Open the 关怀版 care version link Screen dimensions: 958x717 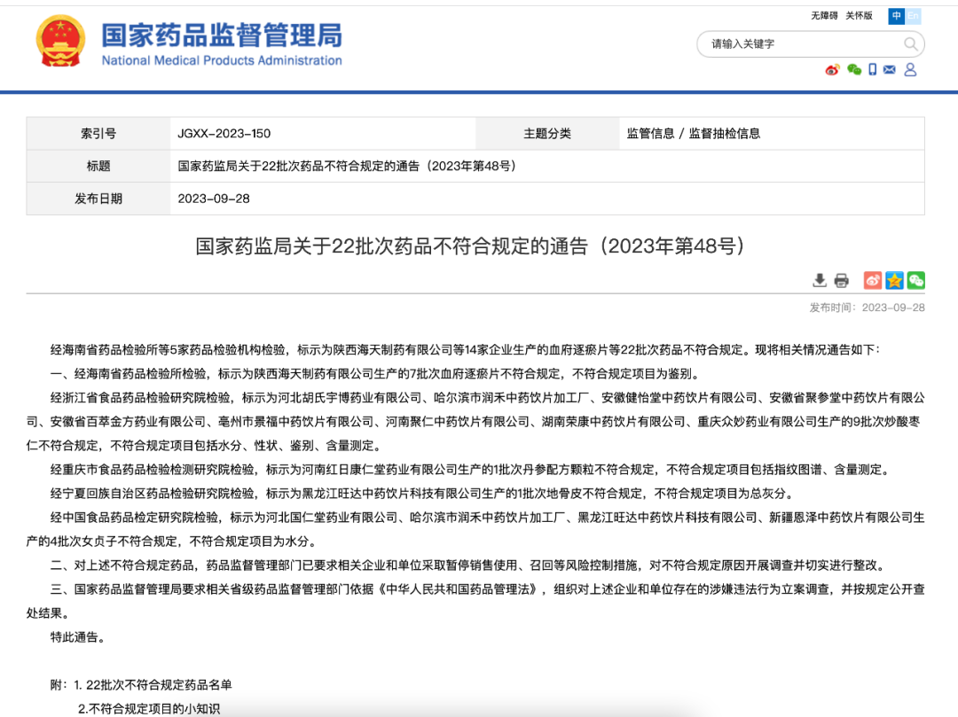[x=859, y=16]
